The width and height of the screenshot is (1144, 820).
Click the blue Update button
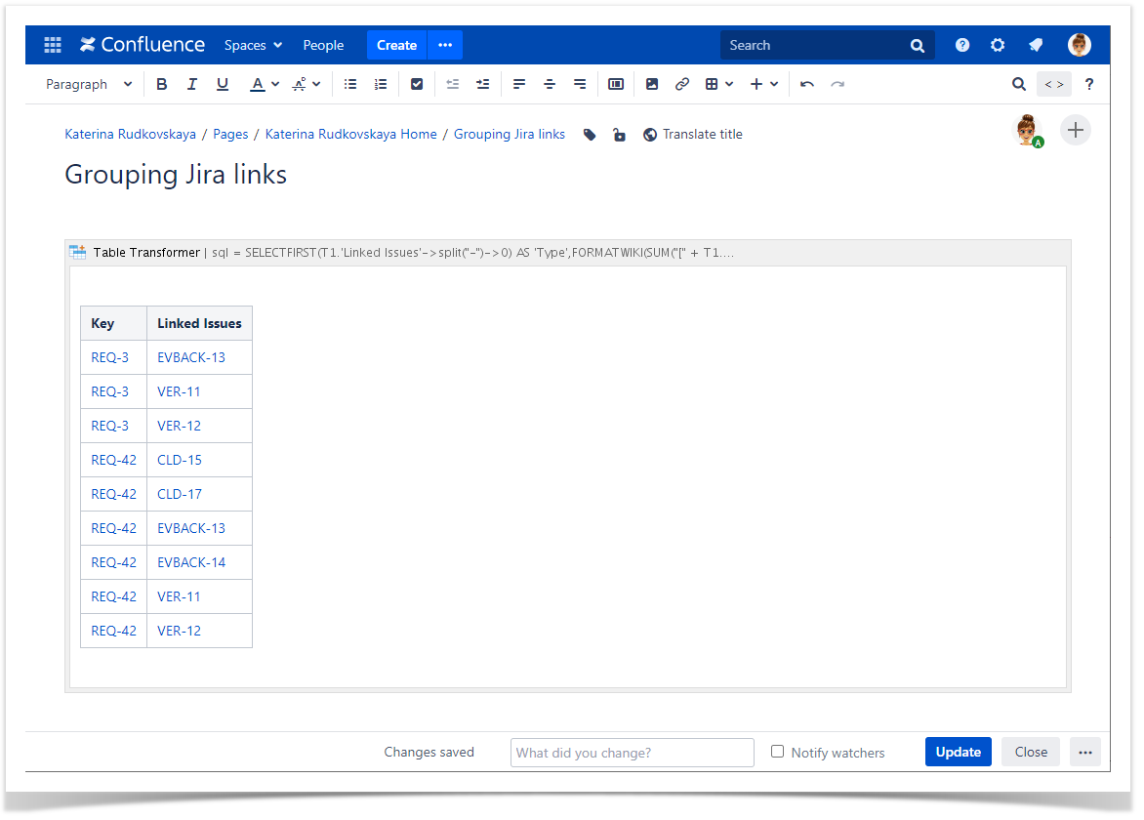958,752
